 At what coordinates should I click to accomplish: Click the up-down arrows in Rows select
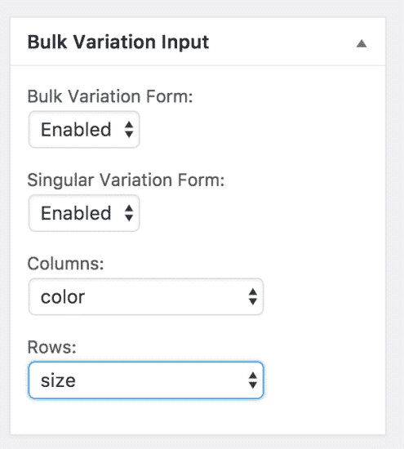point(252,380)
